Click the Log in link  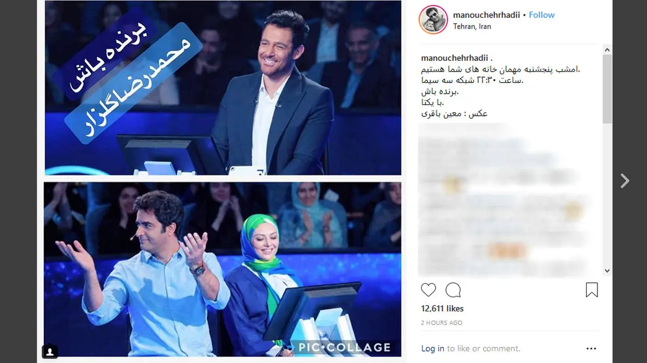pos(432,348)
